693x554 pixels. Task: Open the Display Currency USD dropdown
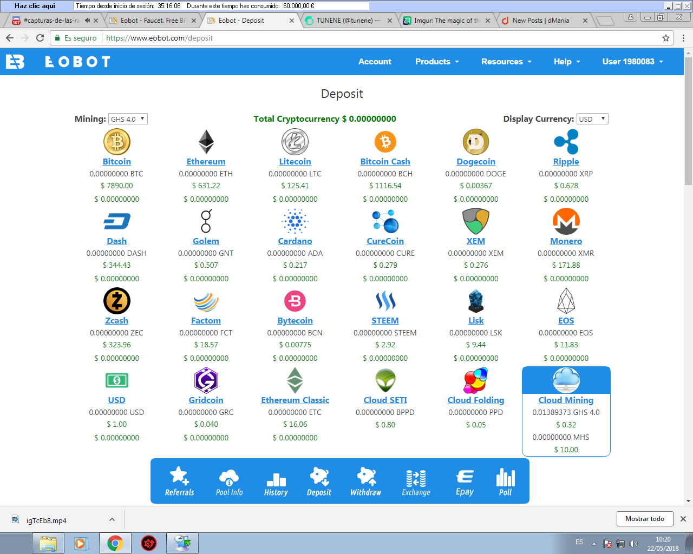(592, 119)
